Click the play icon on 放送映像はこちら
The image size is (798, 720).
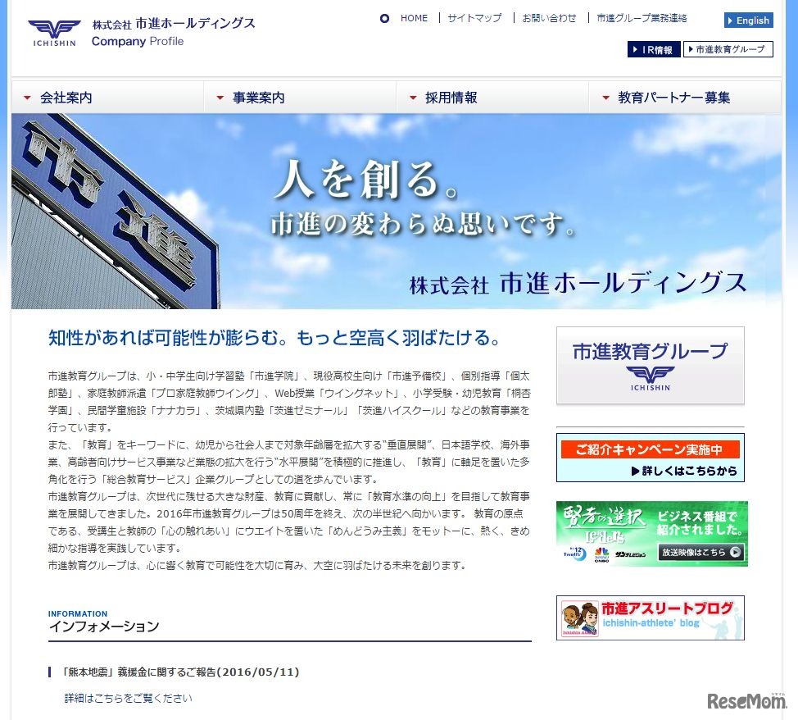click(x=736, y=552)
